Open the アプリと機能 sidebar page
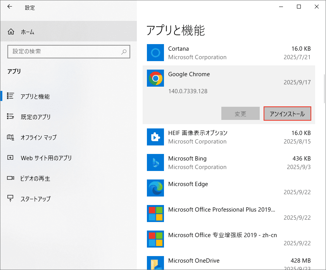 coord(35,96)
